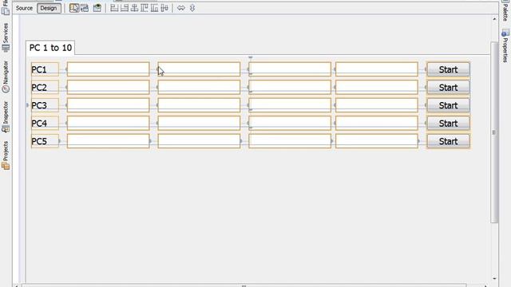This screenshot has width=511, height=287.
Task: Click the scroll-up arrow of designer scrollbar
Action: coord(494,19)
